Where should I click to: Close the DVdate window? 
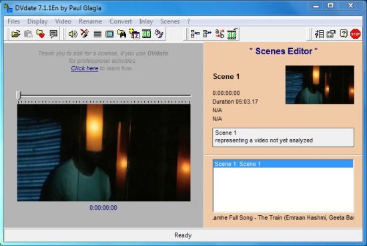[x=350, y=5]
